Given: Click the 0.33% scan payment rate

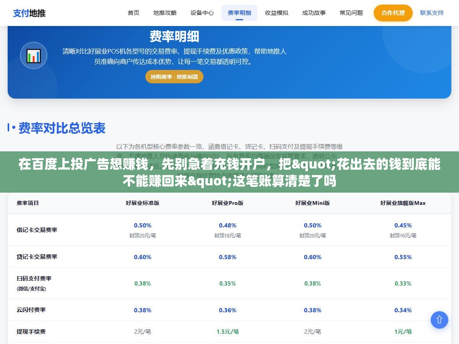Looking at the screenshot, I should (403, 284).
